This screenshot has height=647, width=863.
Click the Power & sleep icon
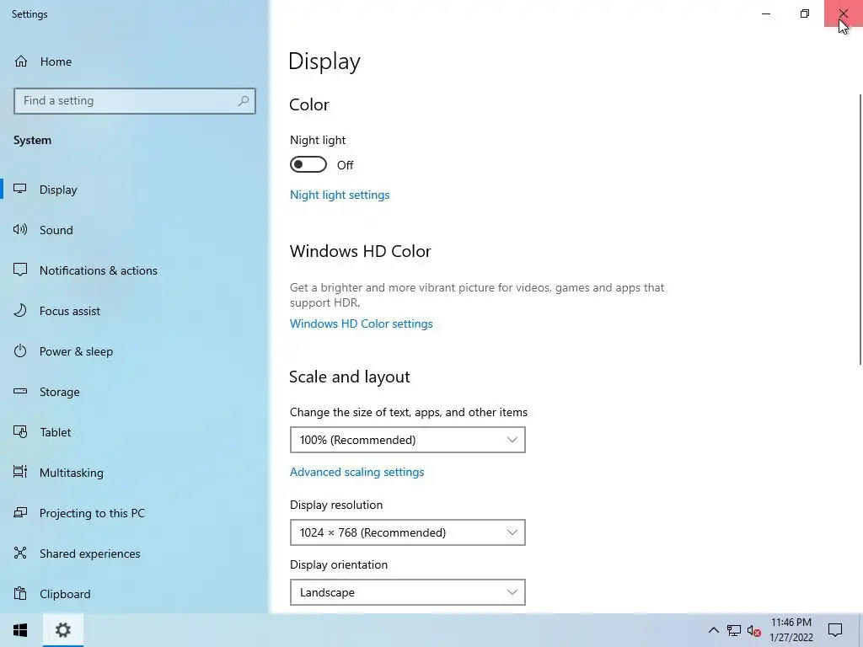[20, 351]
